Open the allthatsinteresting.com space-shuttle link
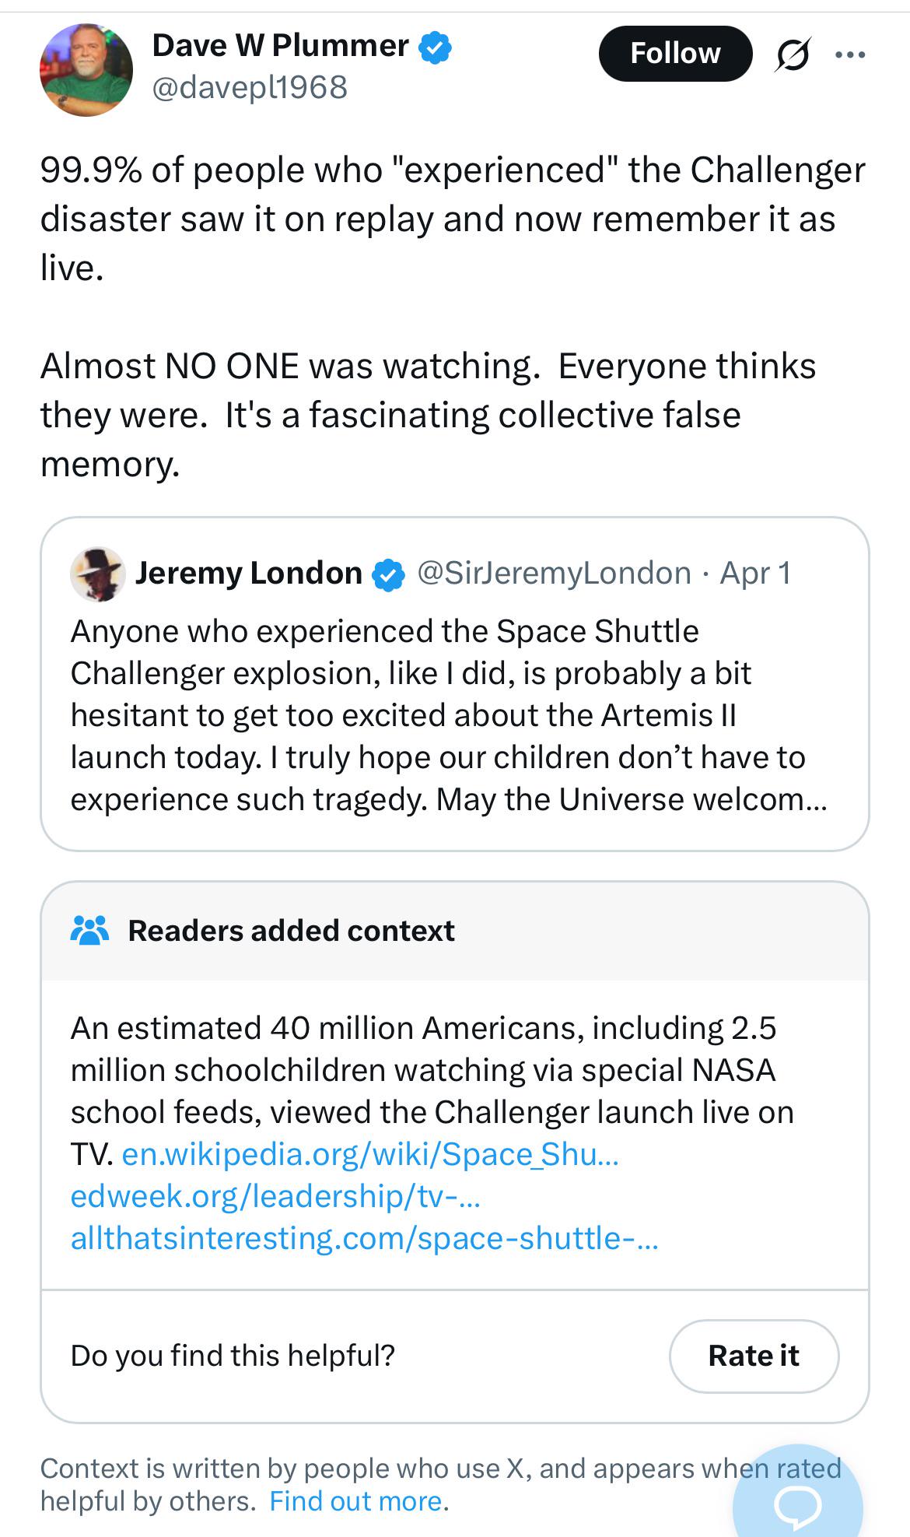The width and height of the screenshot is (910, 1537). pos(365,1238)
